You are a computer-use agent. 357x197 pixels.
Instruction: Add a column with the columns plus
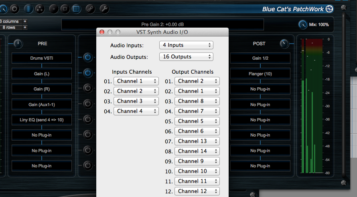point(25,21)
